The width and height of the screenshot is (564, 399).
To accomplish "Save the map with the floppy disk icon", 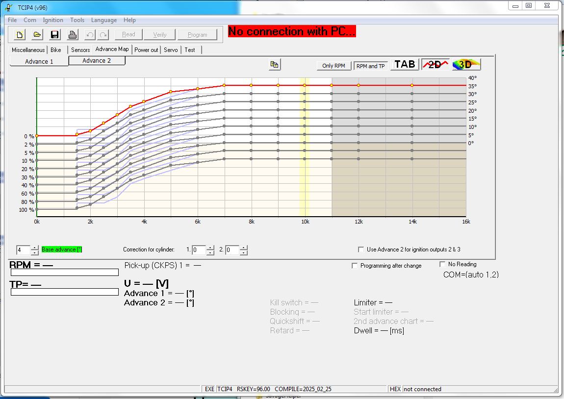I will (x=54, y=34).
